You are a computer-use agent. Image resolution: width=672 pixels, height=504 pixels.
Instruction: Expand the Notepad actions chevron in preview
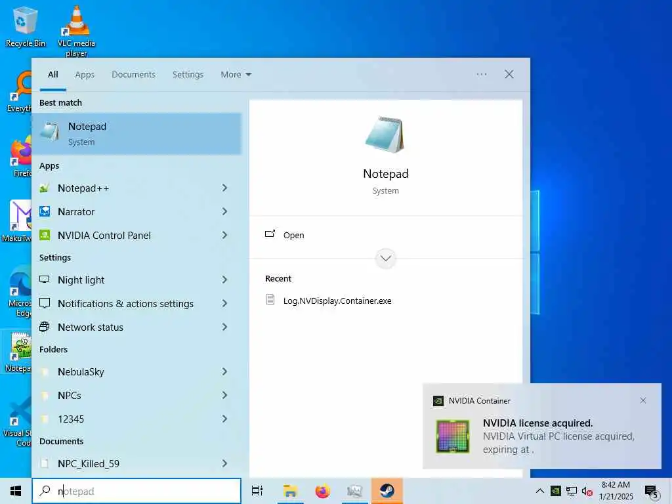(386, 259)
